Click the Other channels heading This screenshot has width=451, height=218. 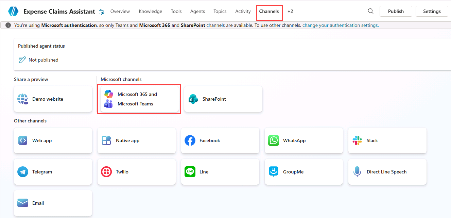click(30, 121)
